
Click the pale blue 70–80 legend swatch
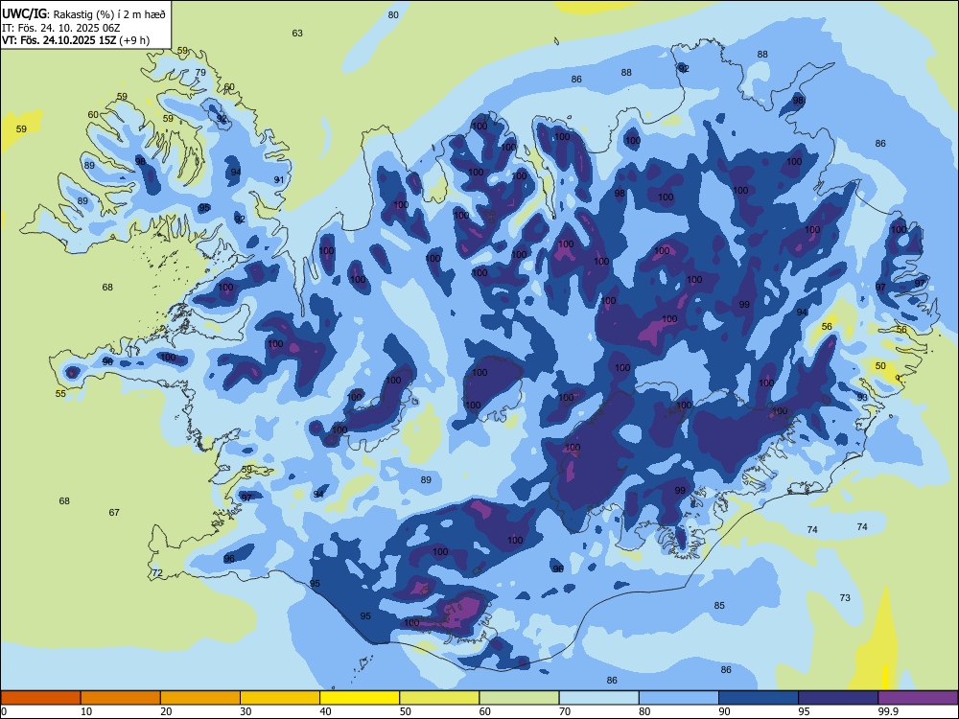598,698
